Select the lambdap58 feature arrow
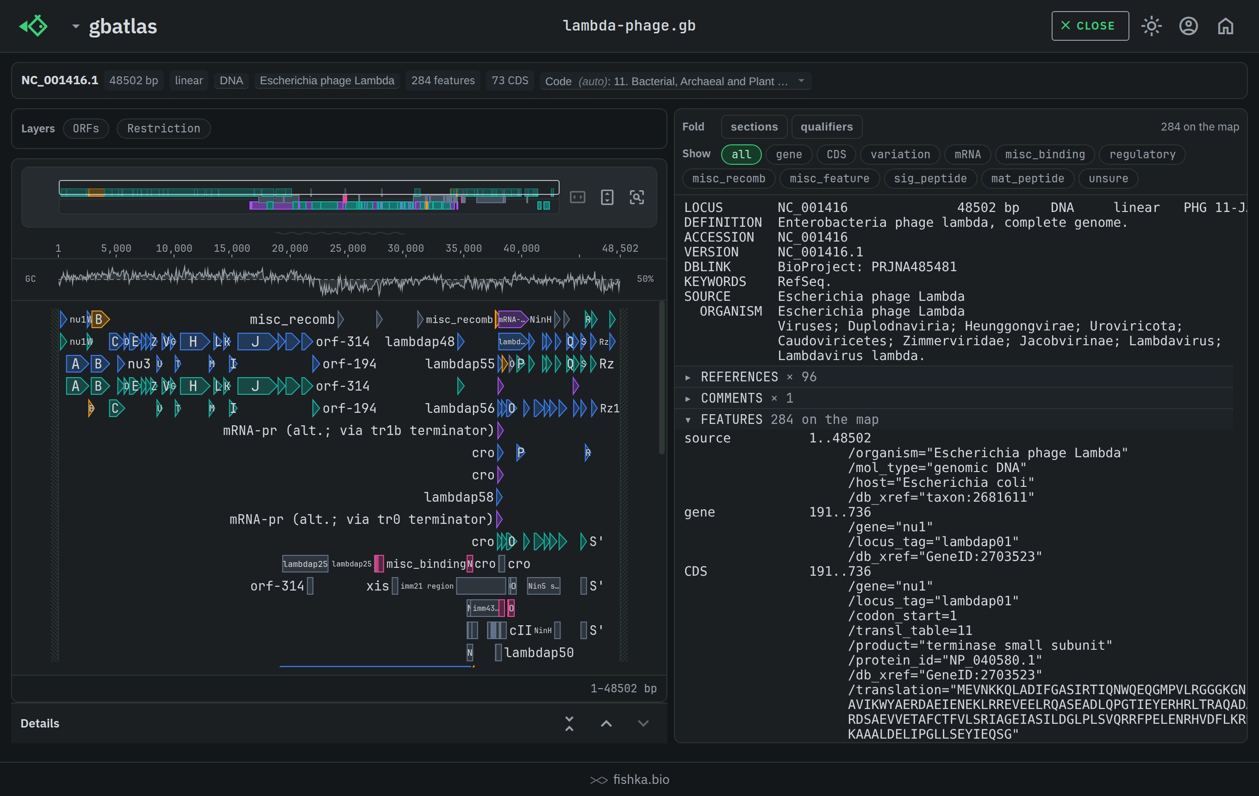The height and width of the screenshot is (796, 1259). point(499,497)
